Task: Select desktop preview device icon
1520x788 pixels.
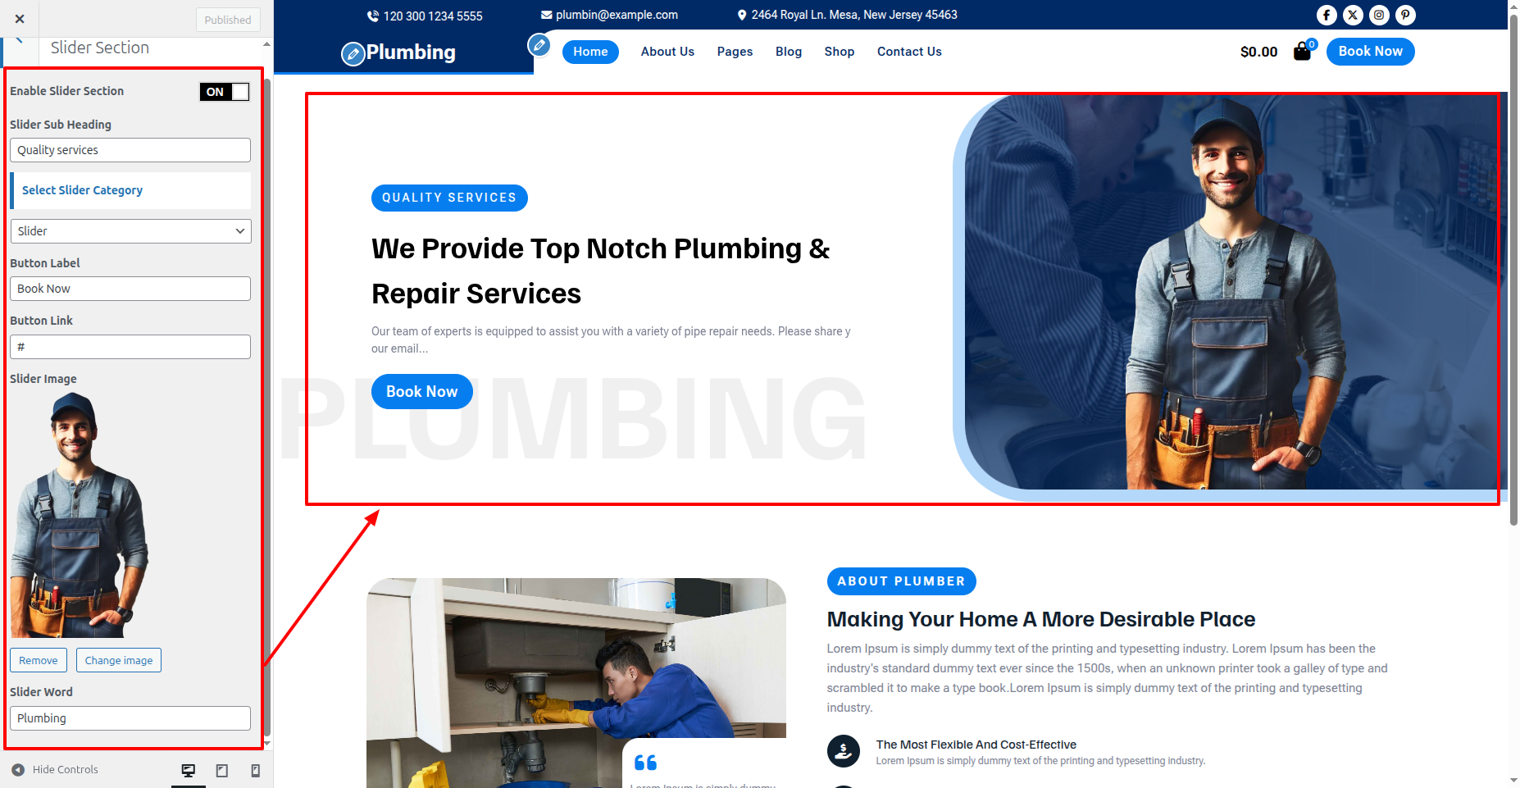Action: (x=189, y=770)
